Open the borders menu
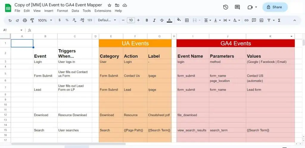 pos(187,20)
